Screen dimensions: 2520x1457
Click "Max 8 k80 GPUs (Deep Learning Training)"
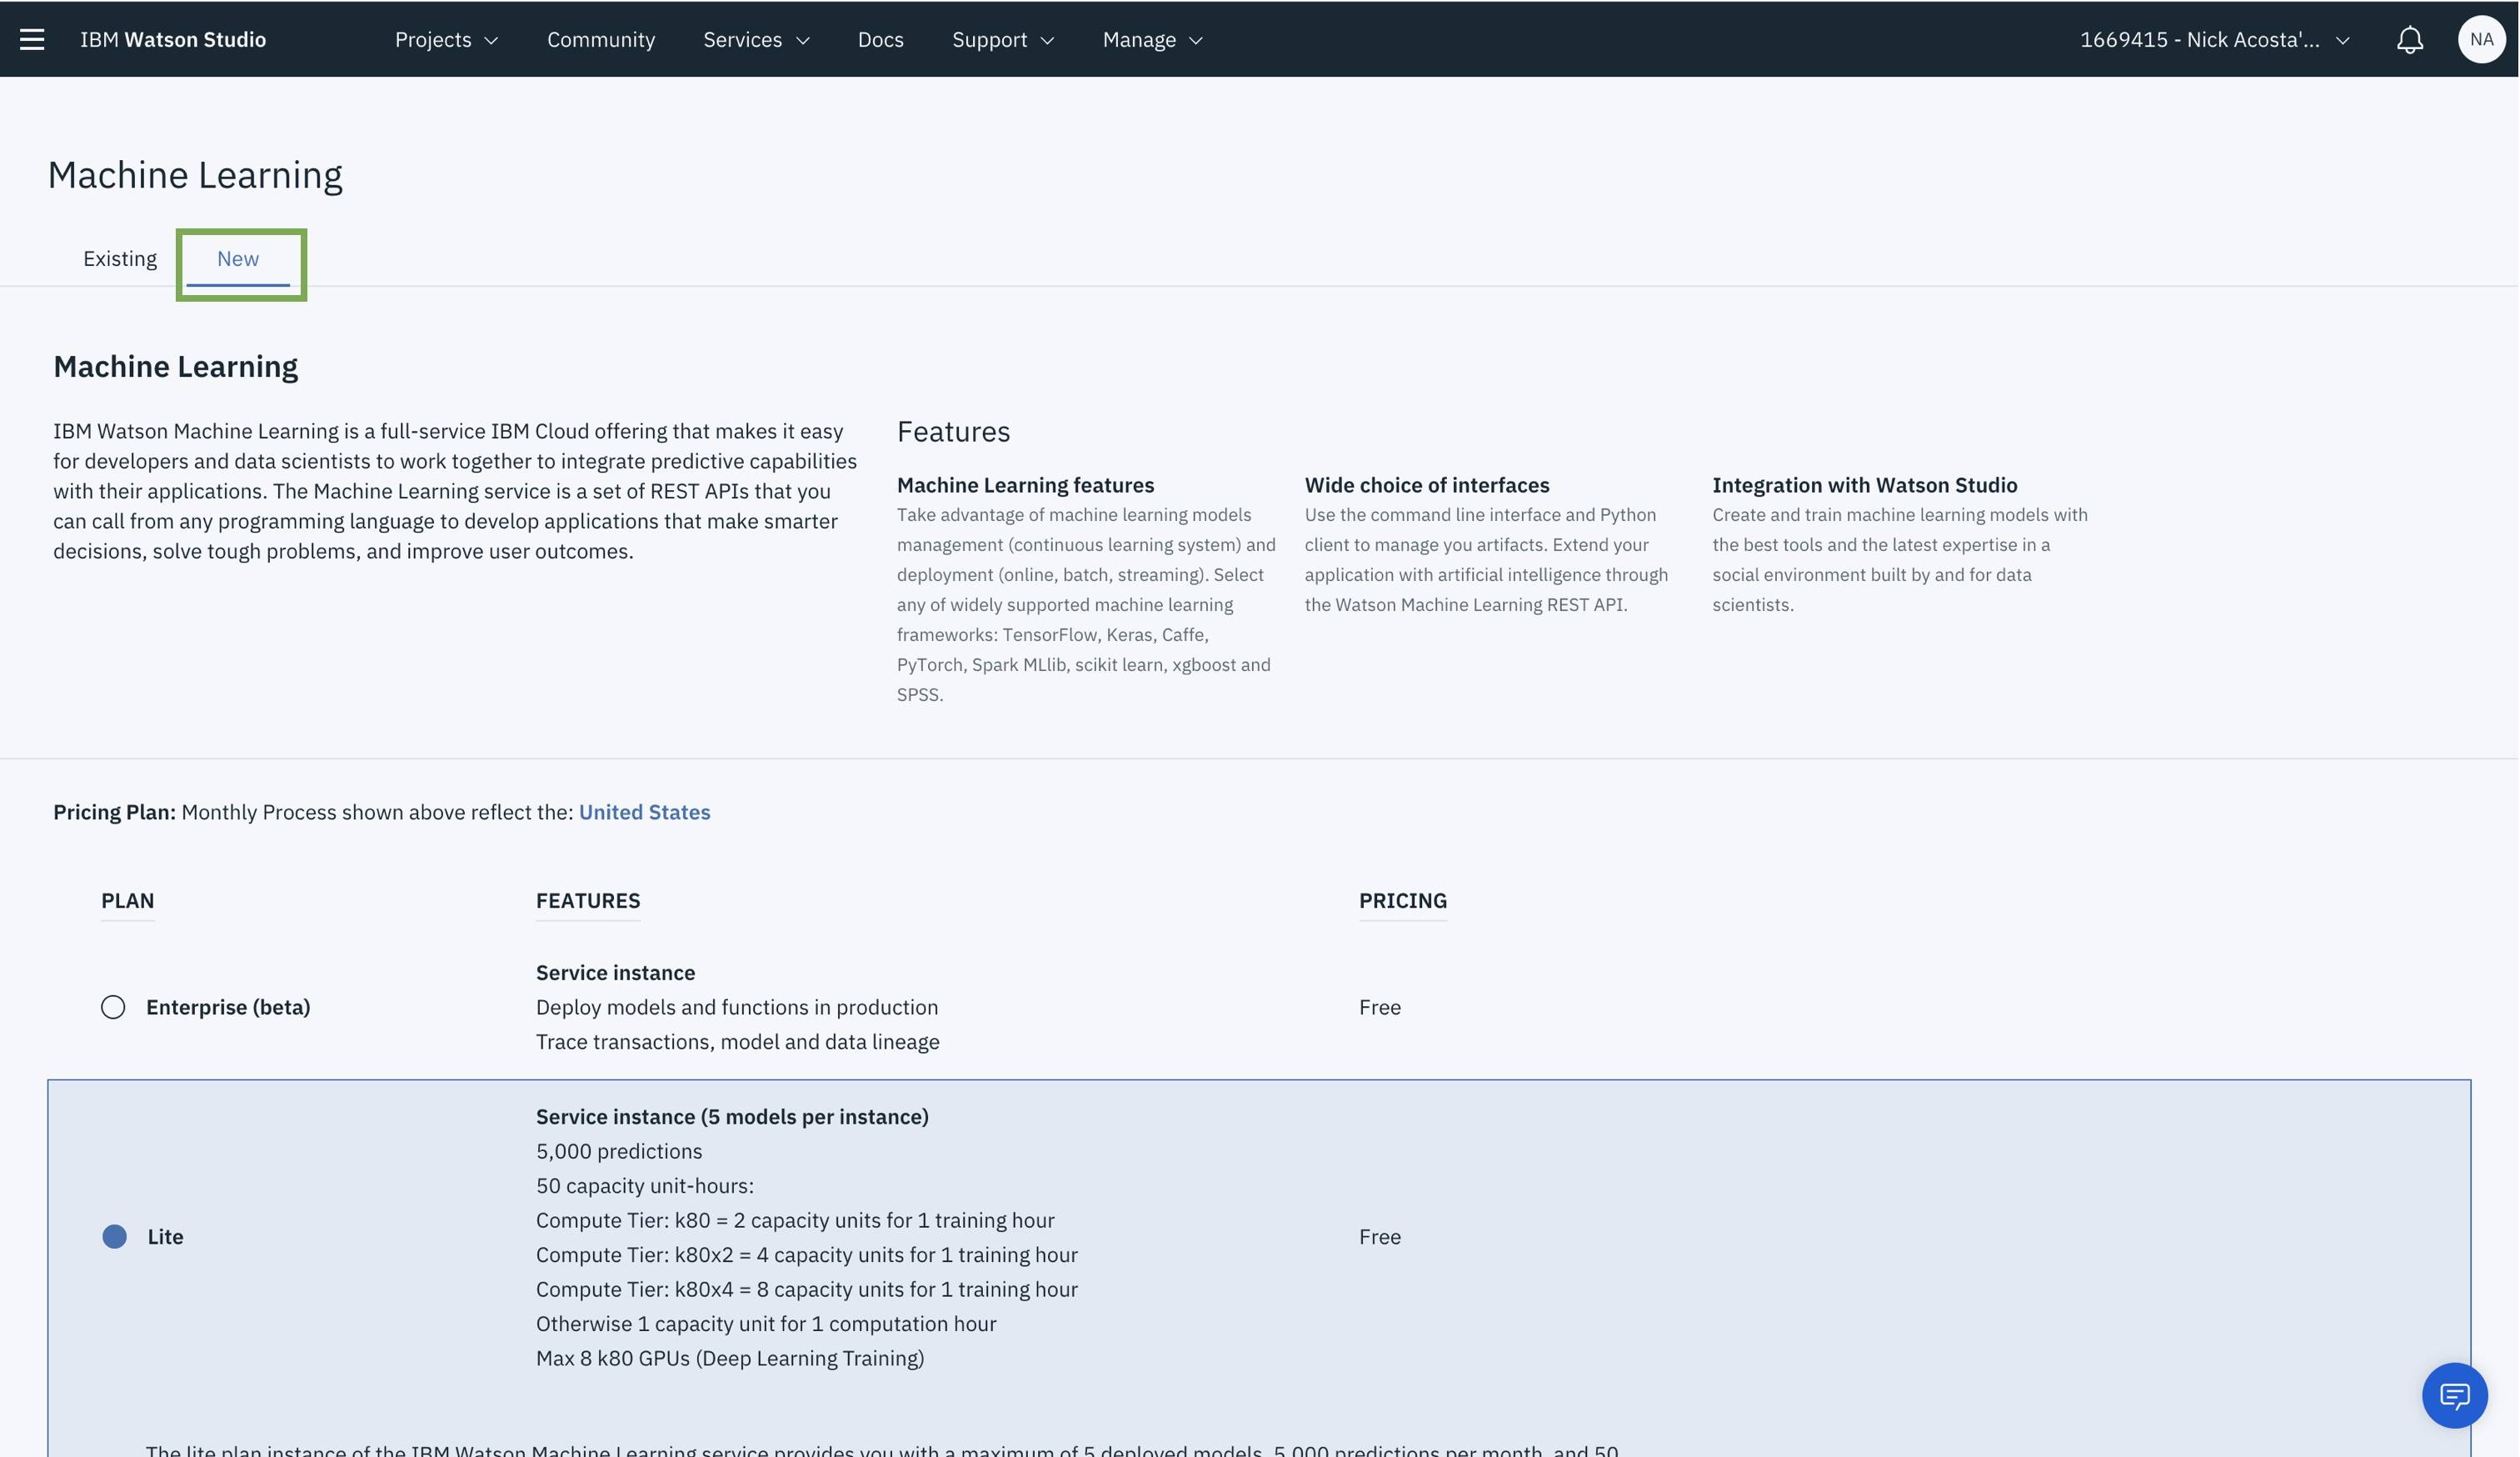(x=730, y=1359)
